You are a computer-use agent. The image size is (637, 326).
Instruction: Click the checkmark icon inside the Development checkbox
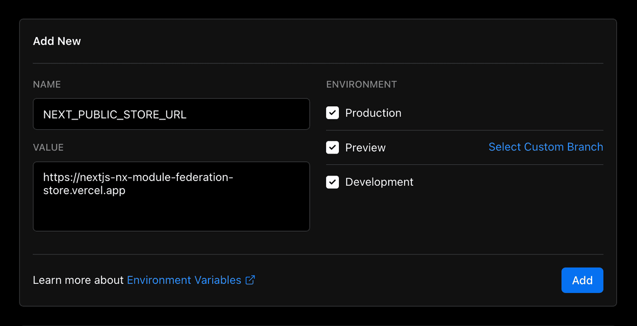[332, 182]
